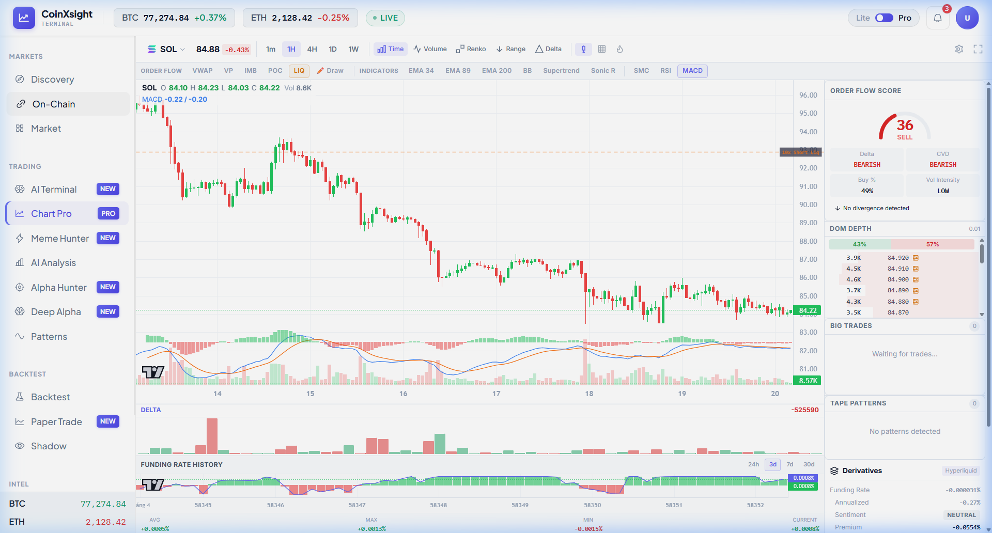Open Meme Hunter page
This screenshot has height=533, width=992.
(x=68, y=238)
